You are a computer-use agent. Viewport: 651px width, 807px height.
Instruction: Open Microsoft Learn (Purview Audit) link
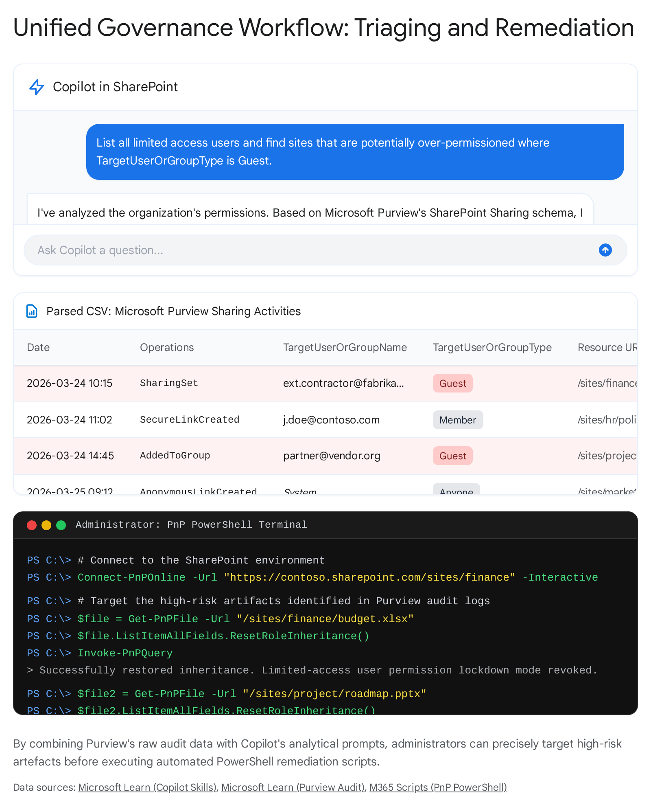(293, 787)
